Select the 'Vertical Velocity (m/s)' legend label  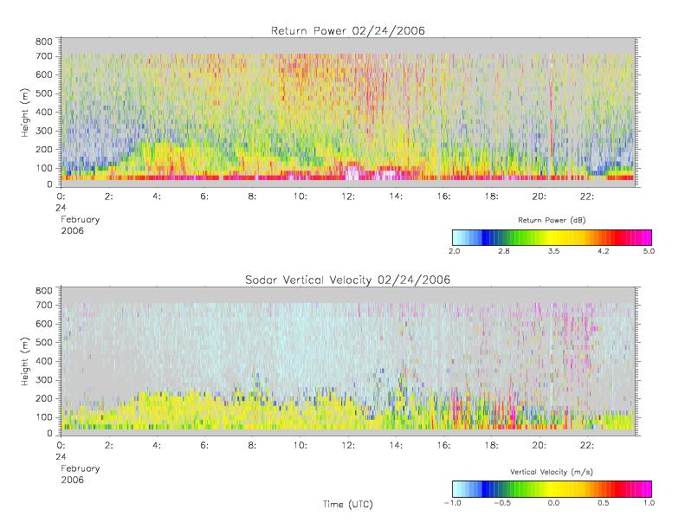point(552,472)
